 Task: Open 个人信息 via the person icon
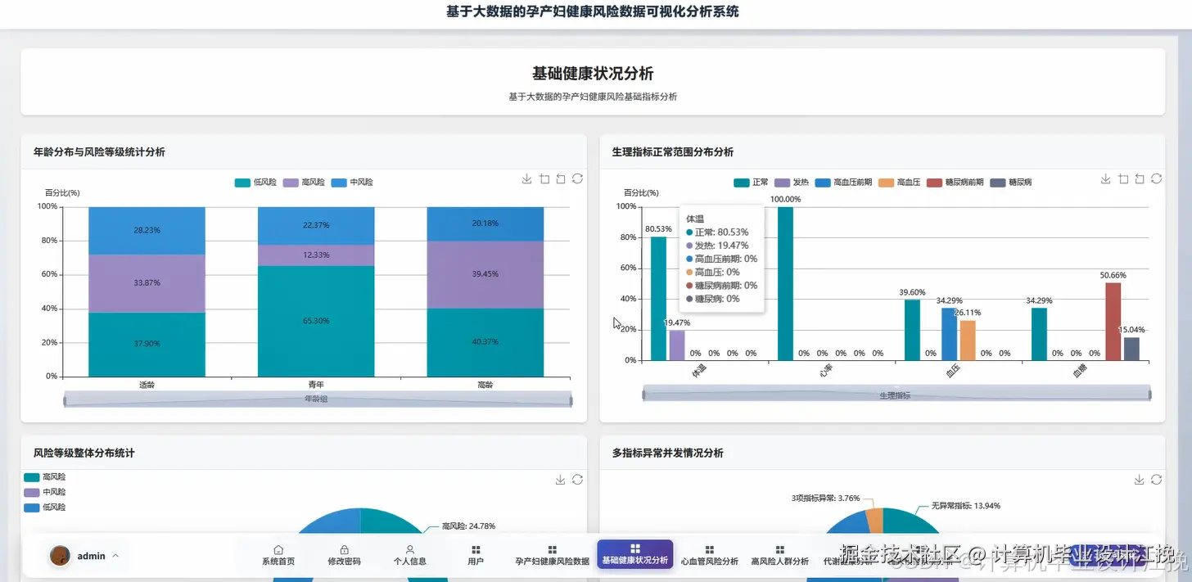pyautogui.click(x=410, y=550)
